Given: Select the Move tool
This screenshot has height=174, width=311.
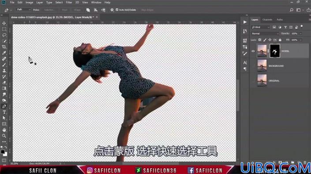Looking at the screenshot, I should [4, 23].
